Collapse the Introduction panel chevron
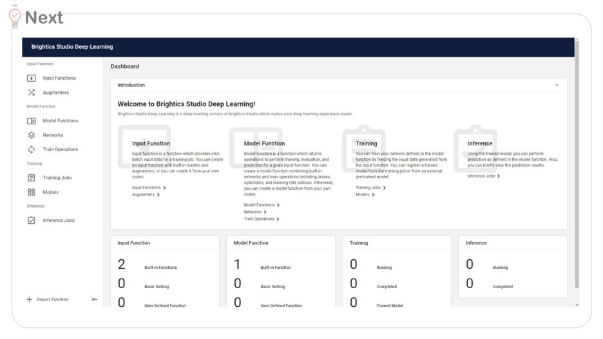 [x=557, y=85]
